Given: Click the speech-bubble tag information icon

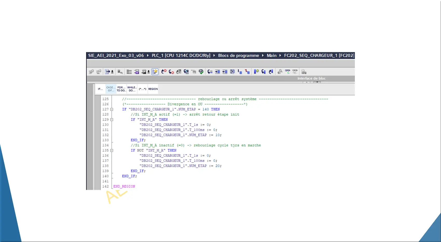Looking at the screenshot, I should pyautogui.click(x=144, y=72).
